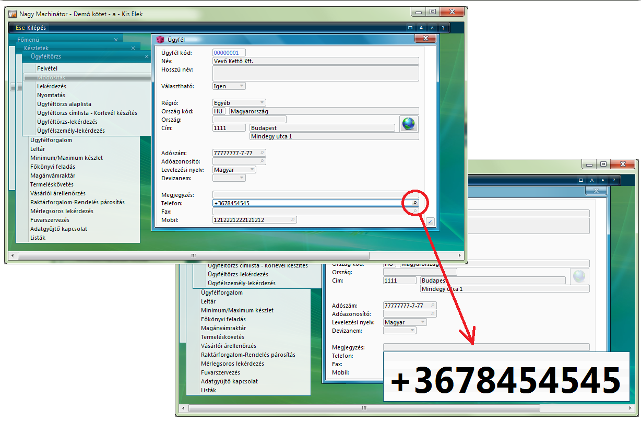Open the Régió dropdown showing Egyéb
The image size is (641, 421).
coord(239,103)
